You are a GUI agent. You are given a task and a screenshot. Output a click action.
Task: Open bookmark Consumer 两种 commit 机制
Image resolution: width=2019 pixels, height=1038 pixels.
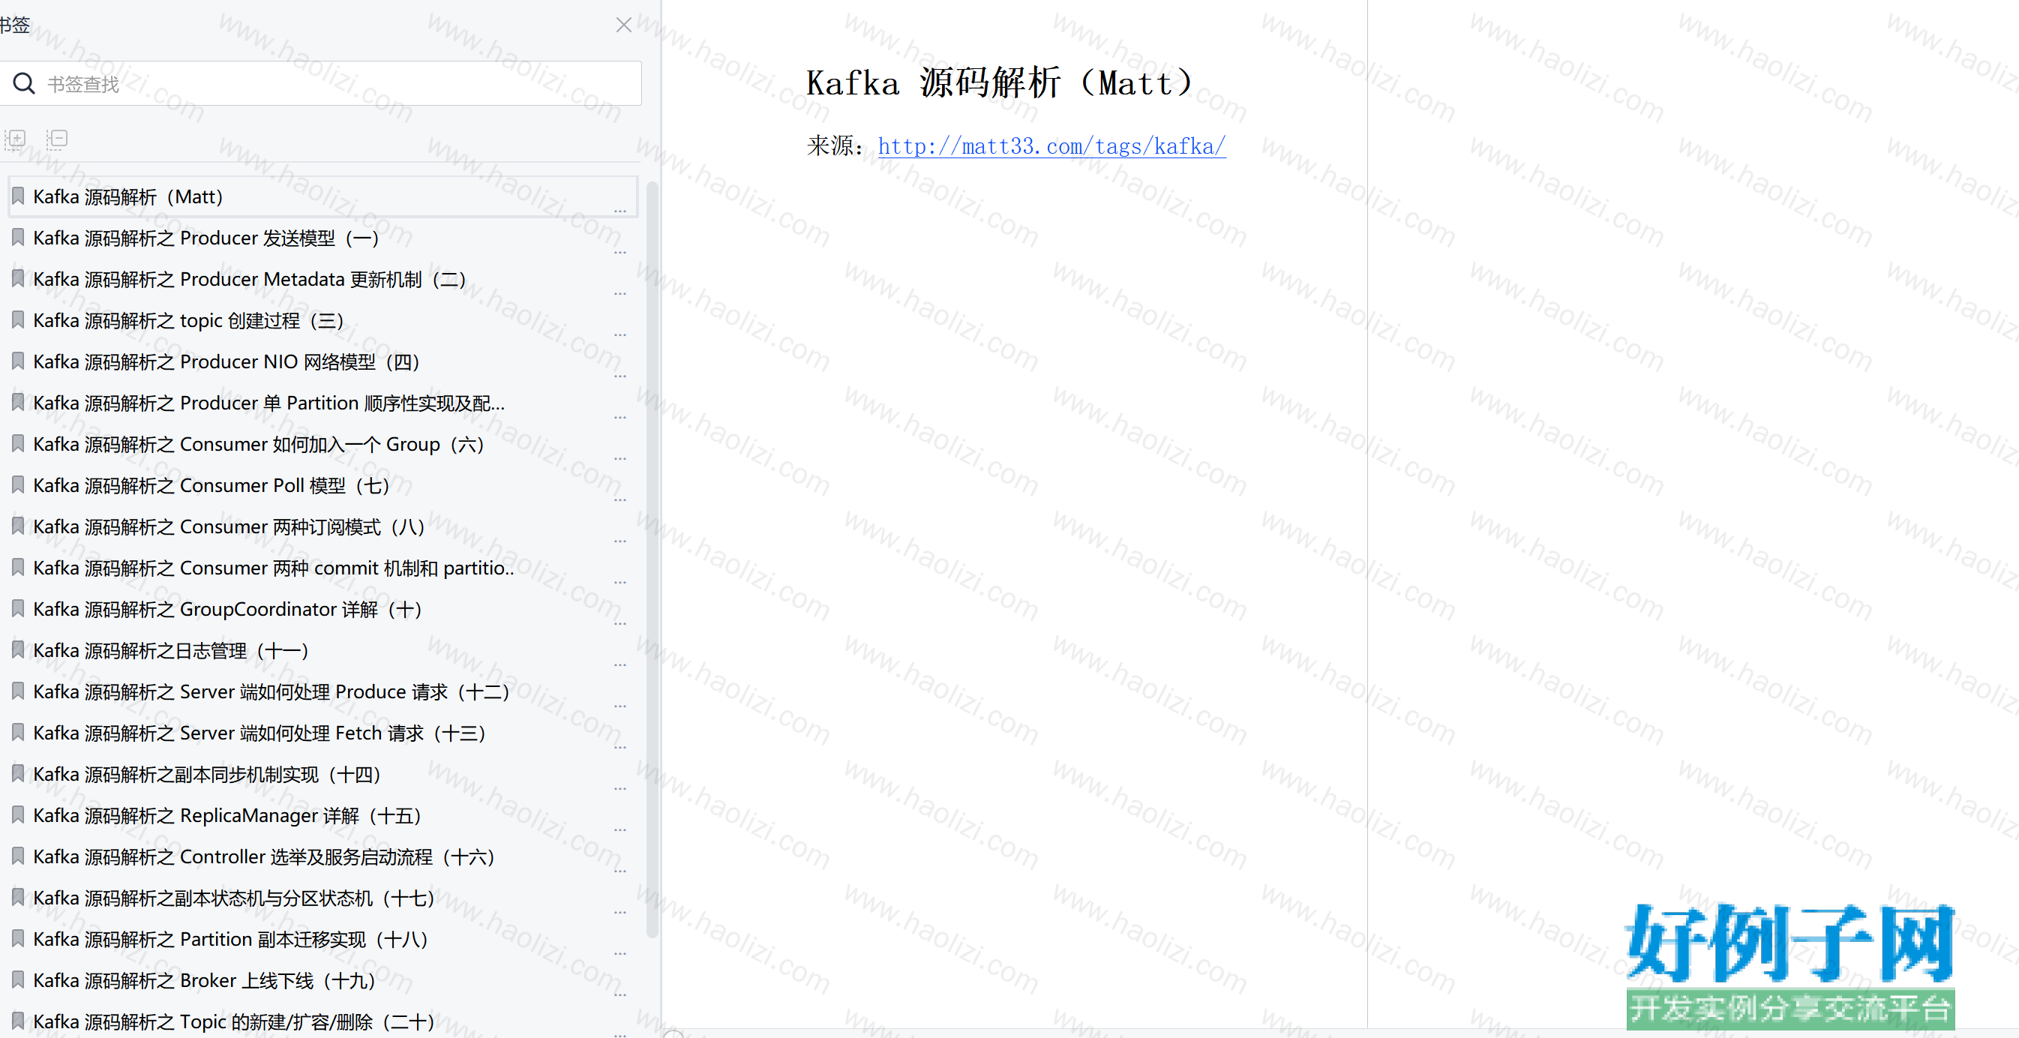pos(274,568)
